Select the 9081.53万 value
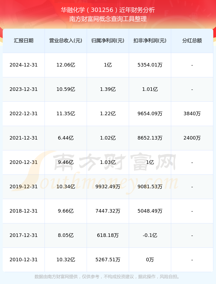Image resolution: width=216 pixels, height=284 pixels. tap(150, 187)
